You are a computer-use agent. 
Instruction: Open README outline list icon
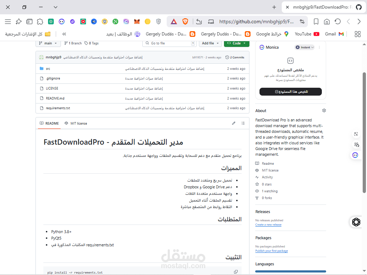tap(243, 123)
